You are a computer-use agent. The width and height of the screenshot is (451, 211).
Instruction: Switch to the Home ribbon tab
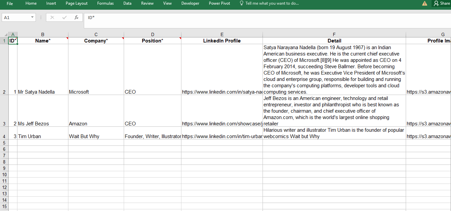pyautogui.click(x=31, y=3)
